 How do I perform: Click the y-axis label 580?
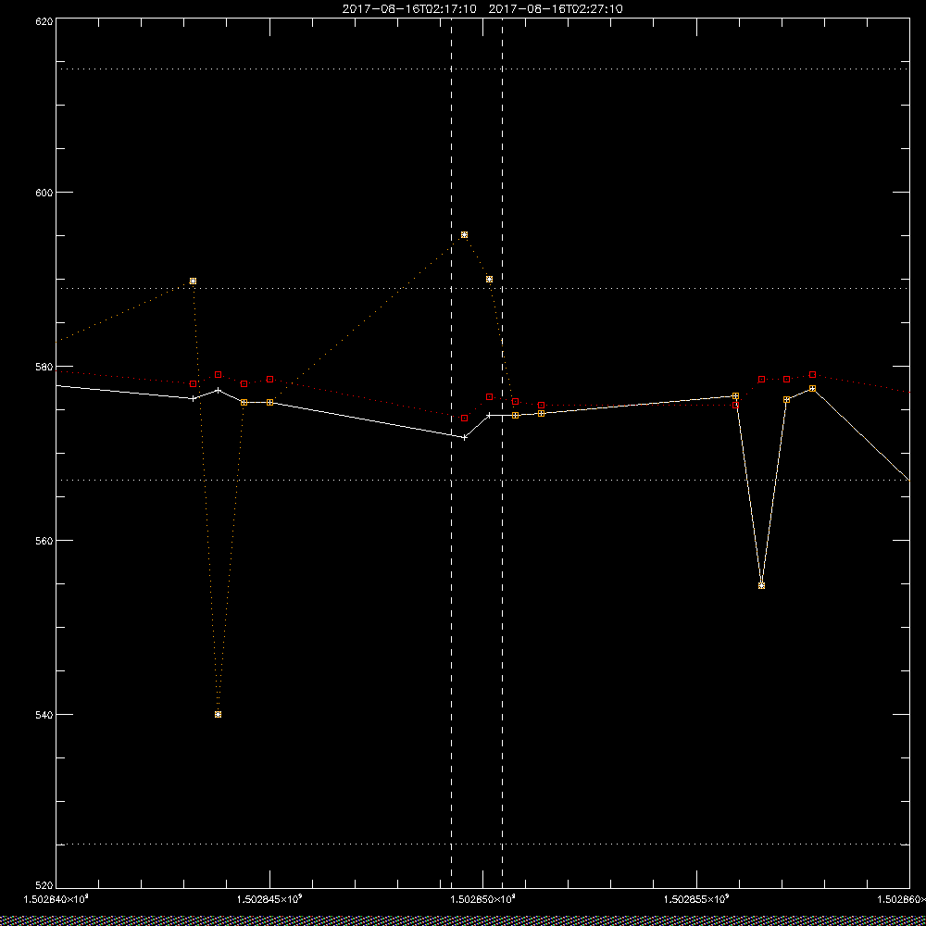pyautogui.click(x=45, y=366)
